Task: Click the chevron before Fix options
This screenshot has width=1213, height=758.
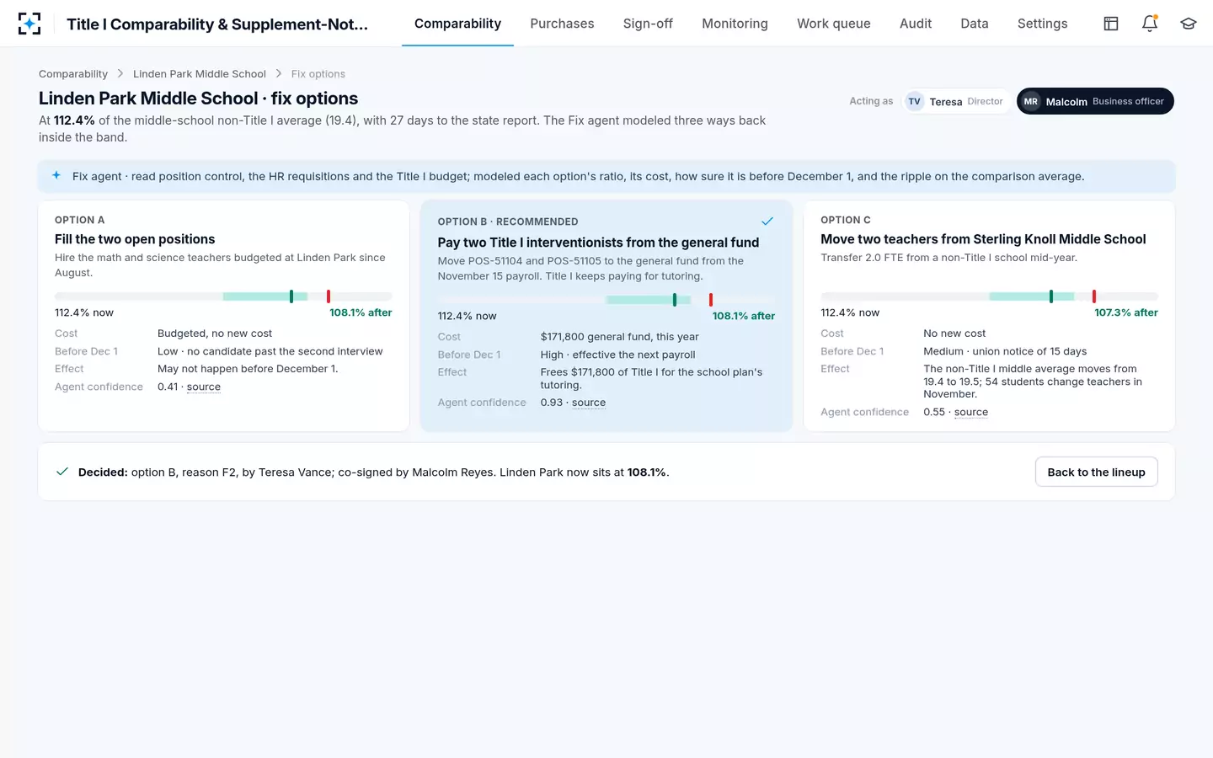Action: 279,74
